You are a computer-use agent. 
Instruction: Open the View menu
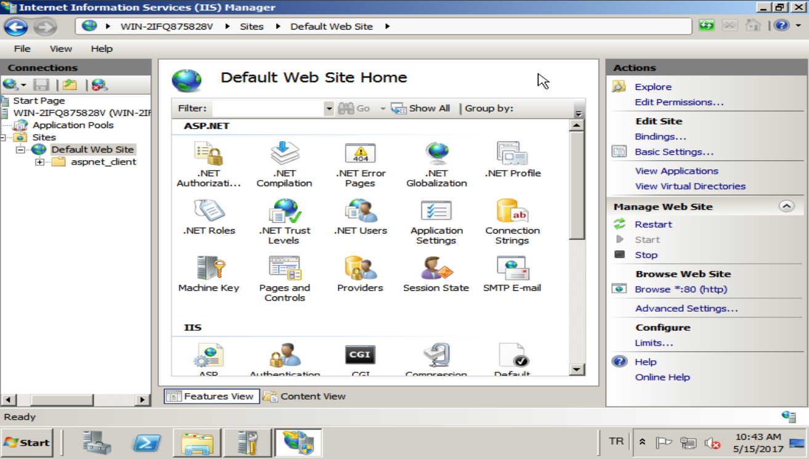61,49
